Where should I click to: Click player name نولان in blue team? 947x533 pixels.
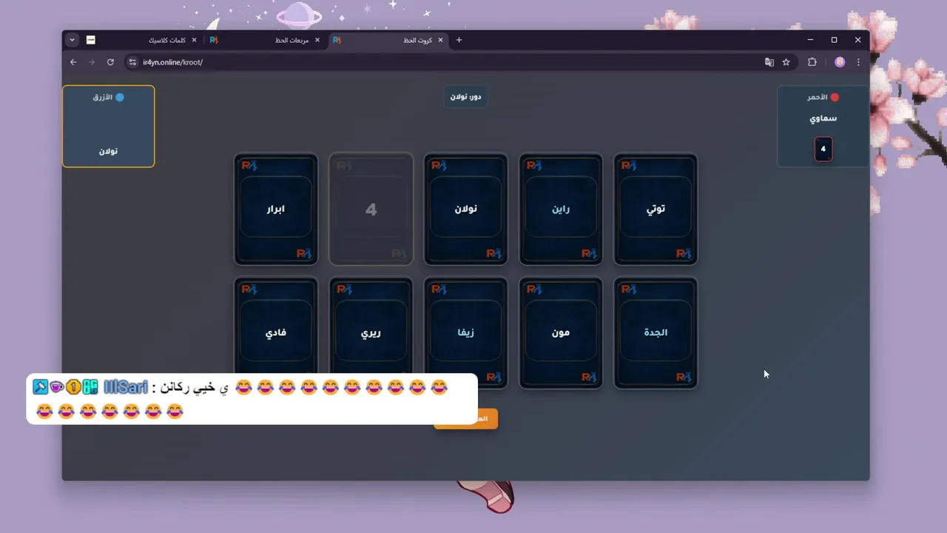pos(108,151)
